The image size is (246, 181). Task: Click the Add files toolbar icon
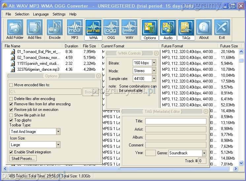click(35, 29)
